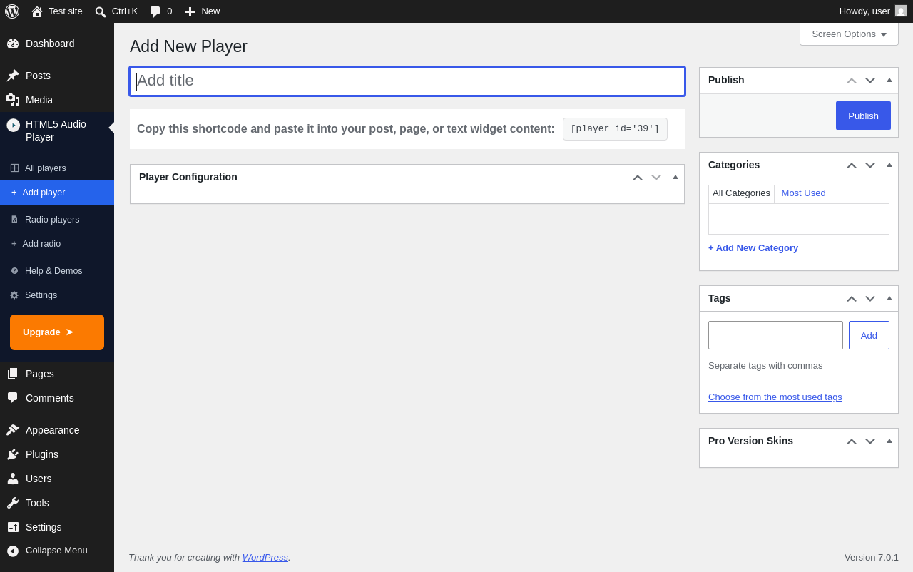This screenshot has height=572, width=913.
Task: Click the WordPress logo icon
Action: (12, 11)
